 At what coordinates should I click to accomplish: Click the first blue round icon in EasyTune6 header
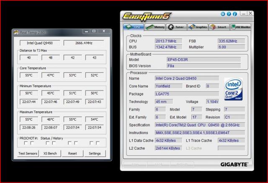pyautogui.click(x=223, y=14)
